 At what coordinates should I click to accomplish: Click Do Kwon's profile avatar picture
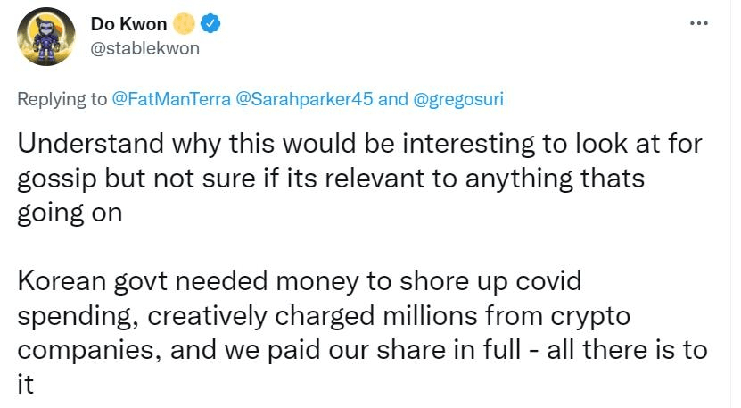(x=46, y=37)
